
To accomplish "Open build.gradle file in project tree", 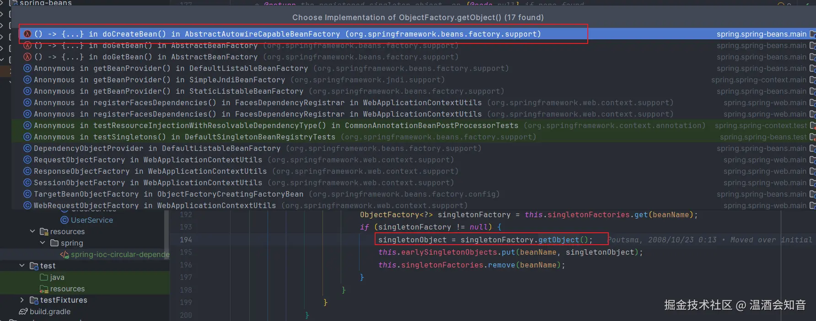I will pyautogui.click(x=50, y=311).
